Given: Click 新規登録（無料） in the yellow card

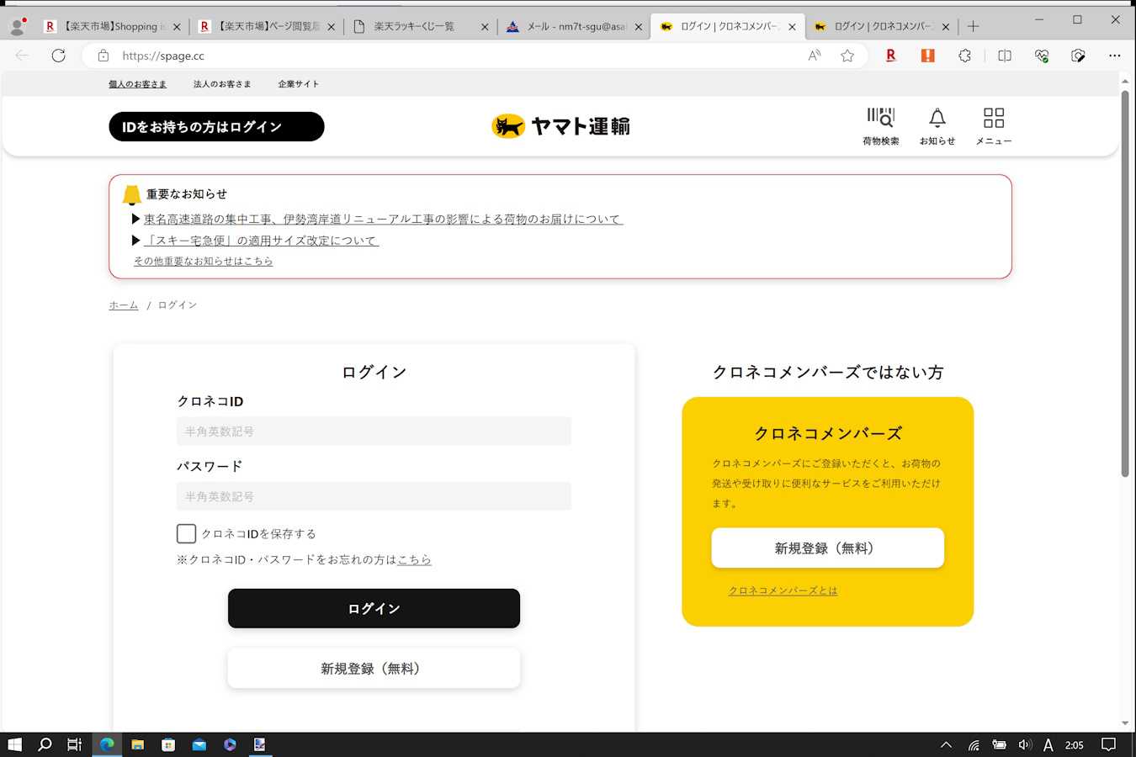Looking at the screenshot, I should point(828,548).
